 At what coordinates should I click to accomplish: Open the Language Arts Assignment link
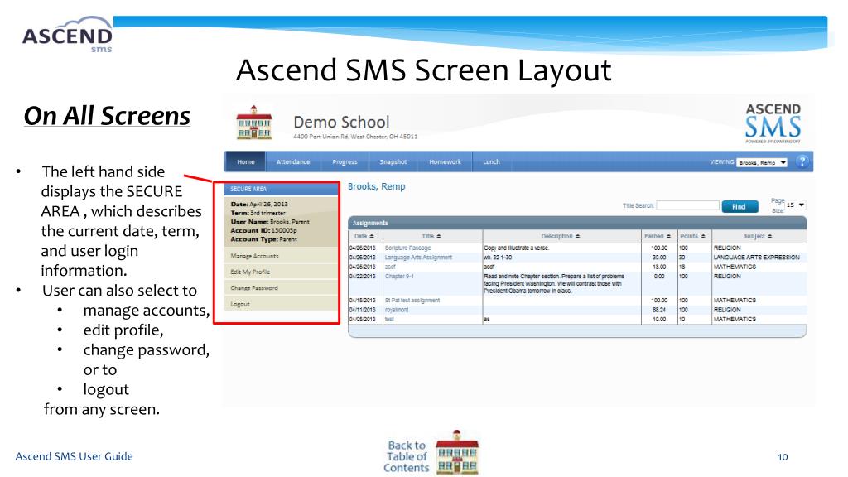coord(418,258)
